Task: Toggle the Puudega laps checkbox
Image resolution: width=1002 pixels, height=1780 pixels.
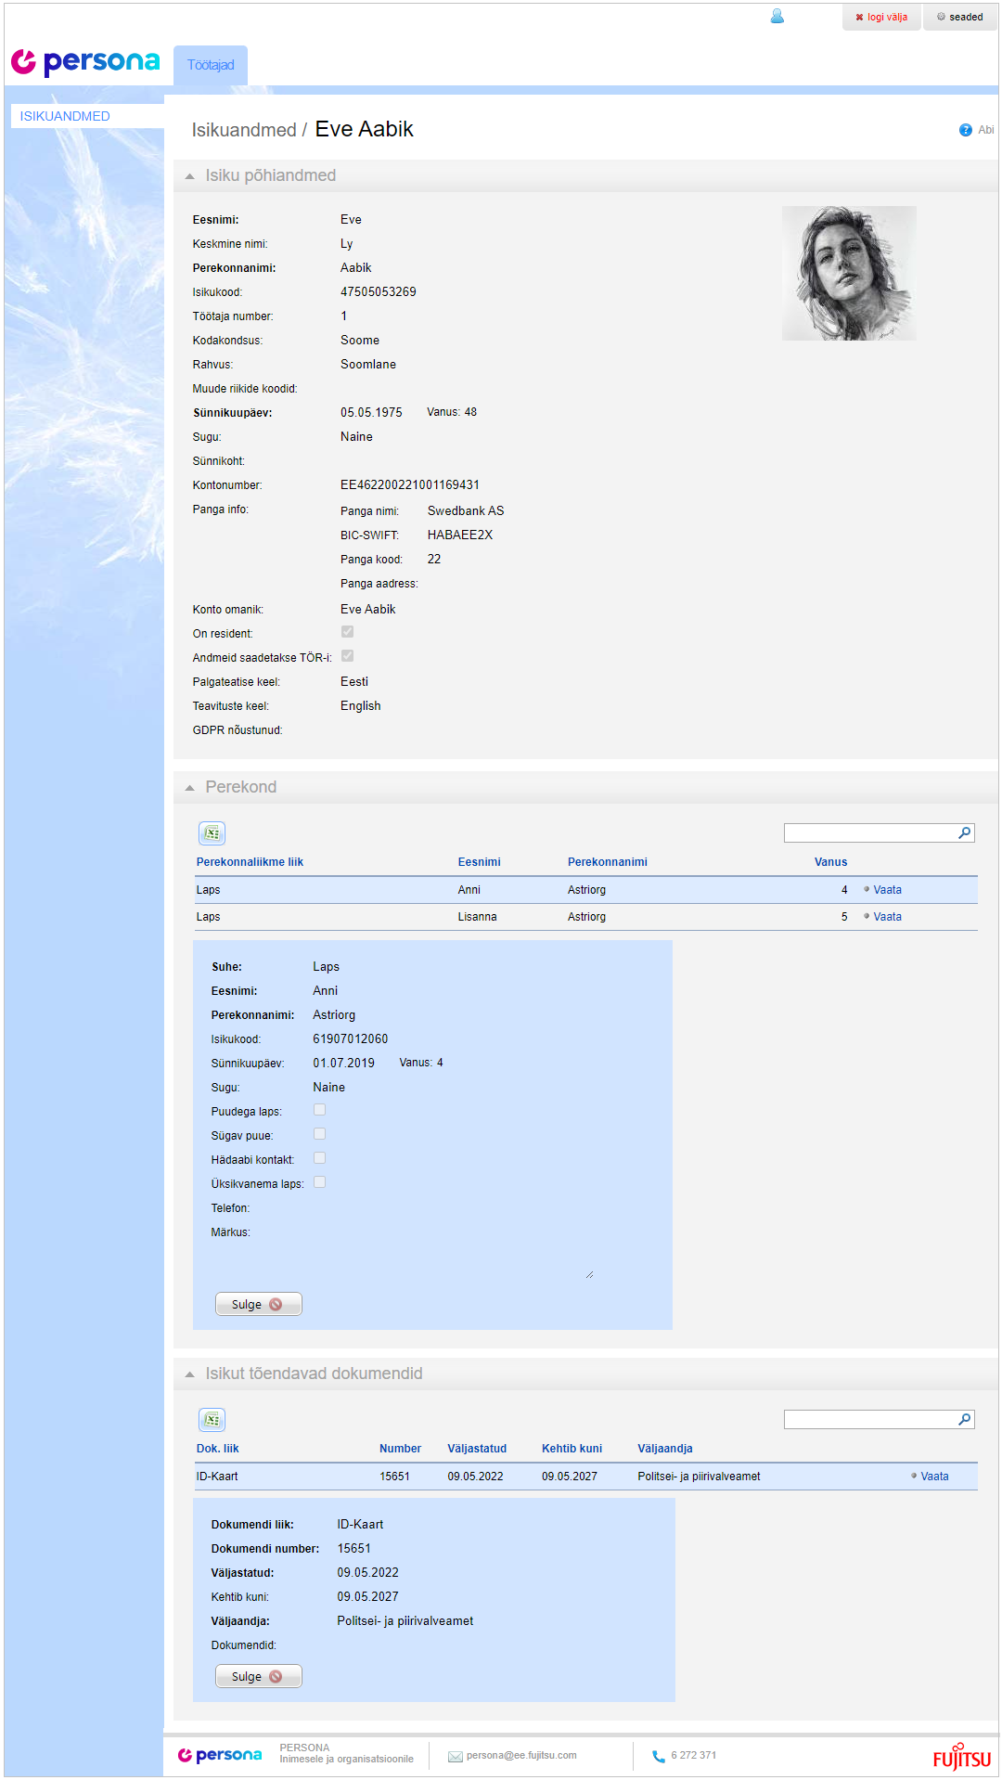Action: pyautogui.click(x=319, y=1110)
